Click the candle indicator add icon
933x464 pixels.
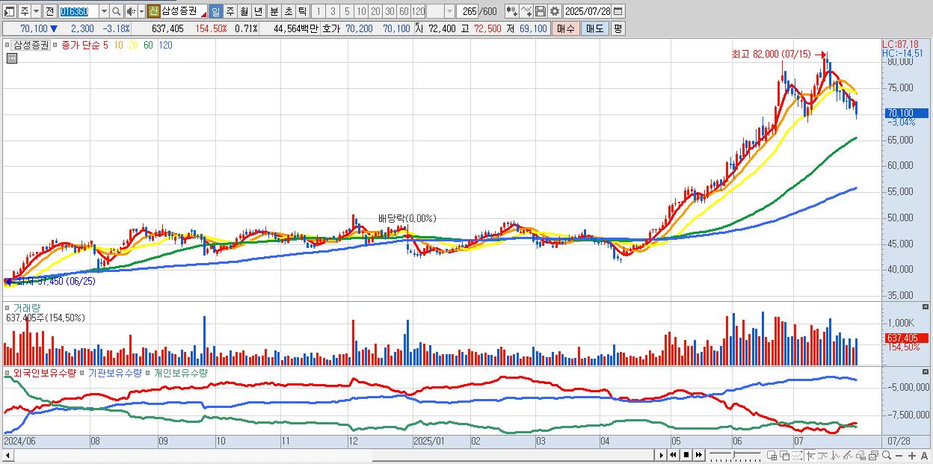[x=512, y=11]
